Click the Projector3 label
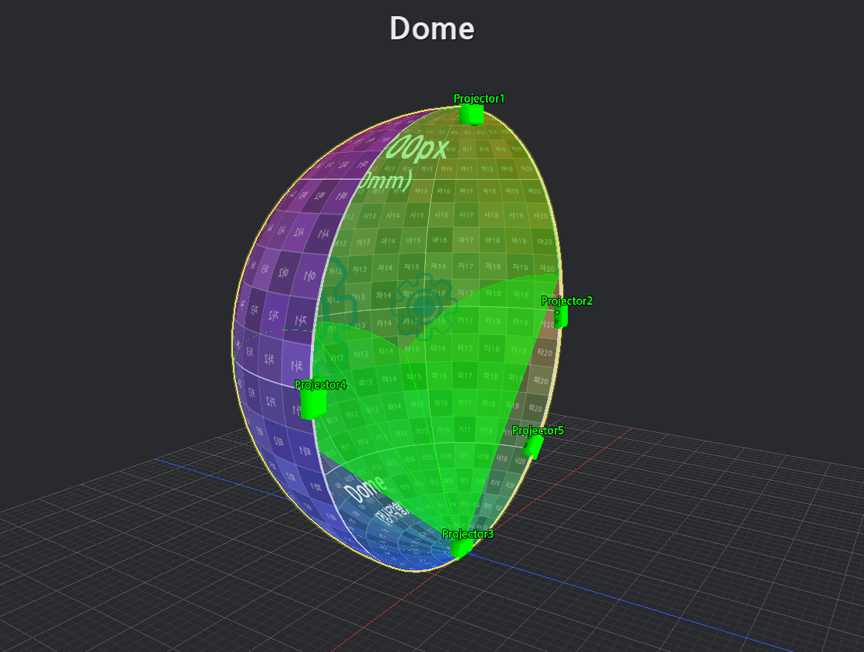Screen dimensions: 864x652 467,533
